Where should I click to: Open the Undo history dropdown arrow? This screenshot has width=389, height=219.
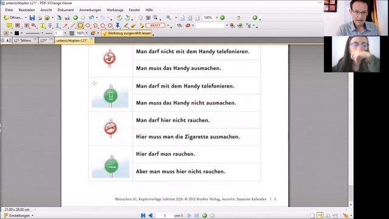[x=97, y=18]
